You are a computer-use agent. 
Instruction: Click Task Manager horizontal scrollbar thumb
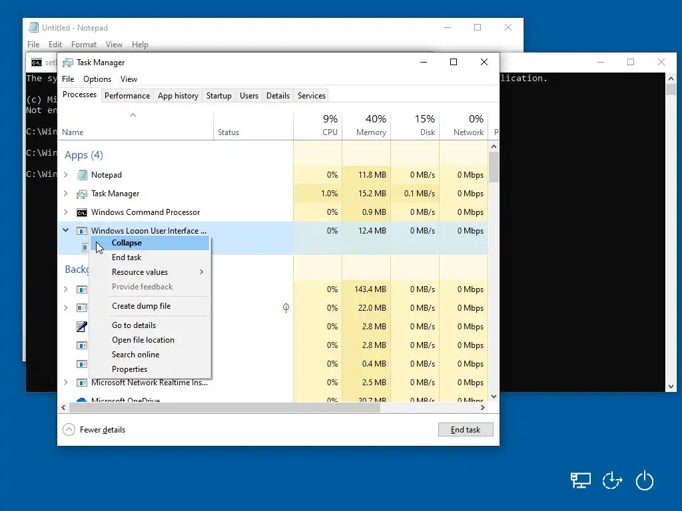(x=224, y=408)
